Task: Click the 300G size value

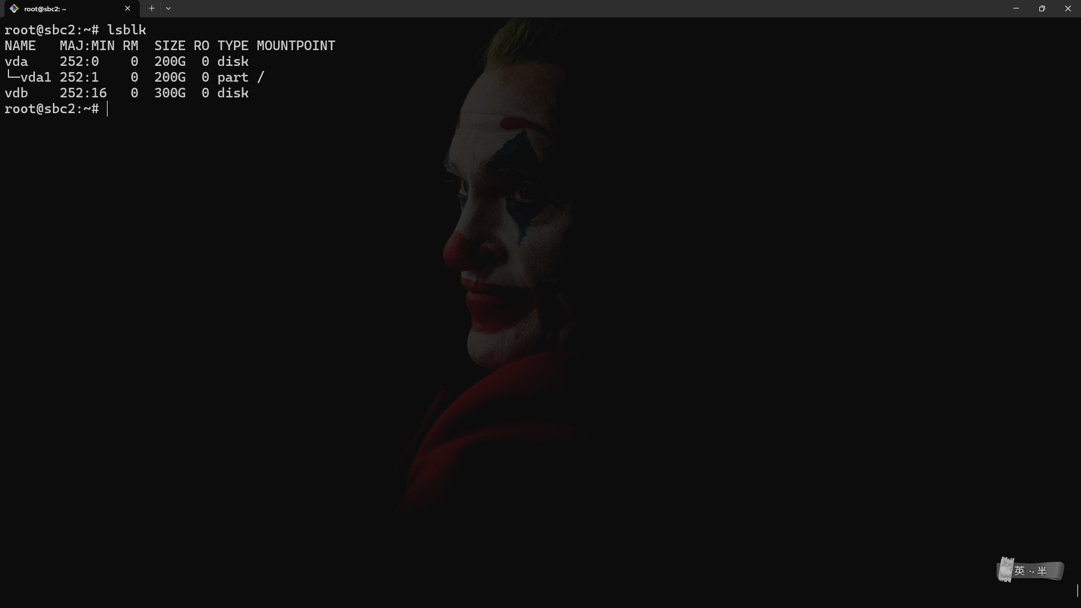Action: click(170, 93)
